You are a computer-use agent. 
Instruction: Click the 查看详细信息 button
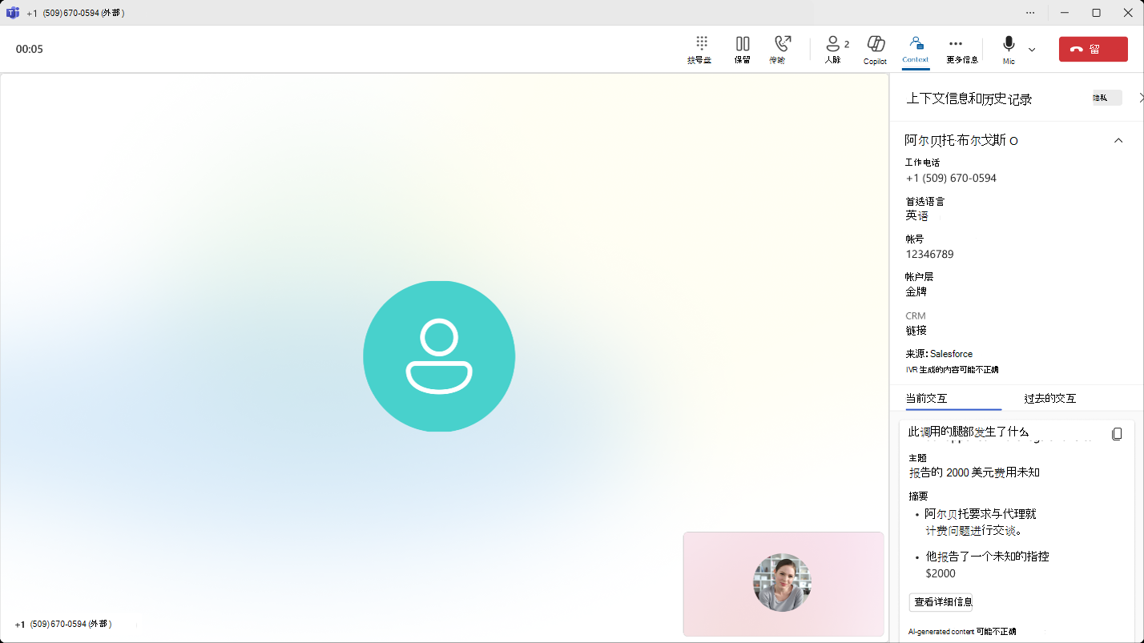point(942,602)
